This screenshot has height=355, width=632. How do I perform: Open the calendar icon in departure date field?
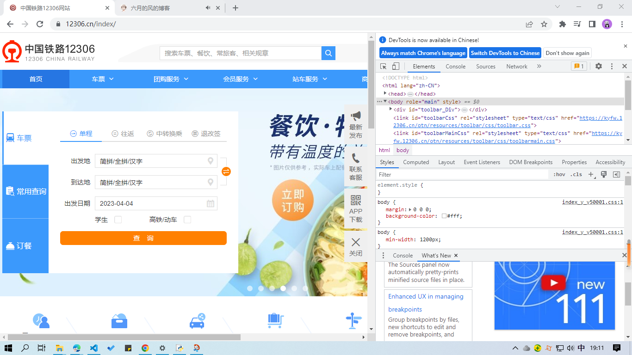tap(211, 203)
